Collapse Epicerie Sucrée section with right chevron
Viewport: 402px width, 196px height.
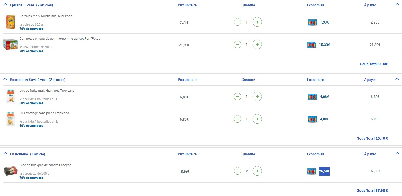point(397,4)
